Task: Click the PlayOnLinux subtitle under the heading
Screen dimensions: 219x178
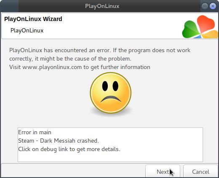Action: click(27, 30)
